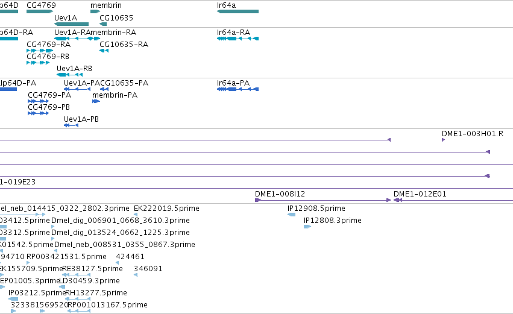Click the EK222019.5prime EST label

click(166, 209)
